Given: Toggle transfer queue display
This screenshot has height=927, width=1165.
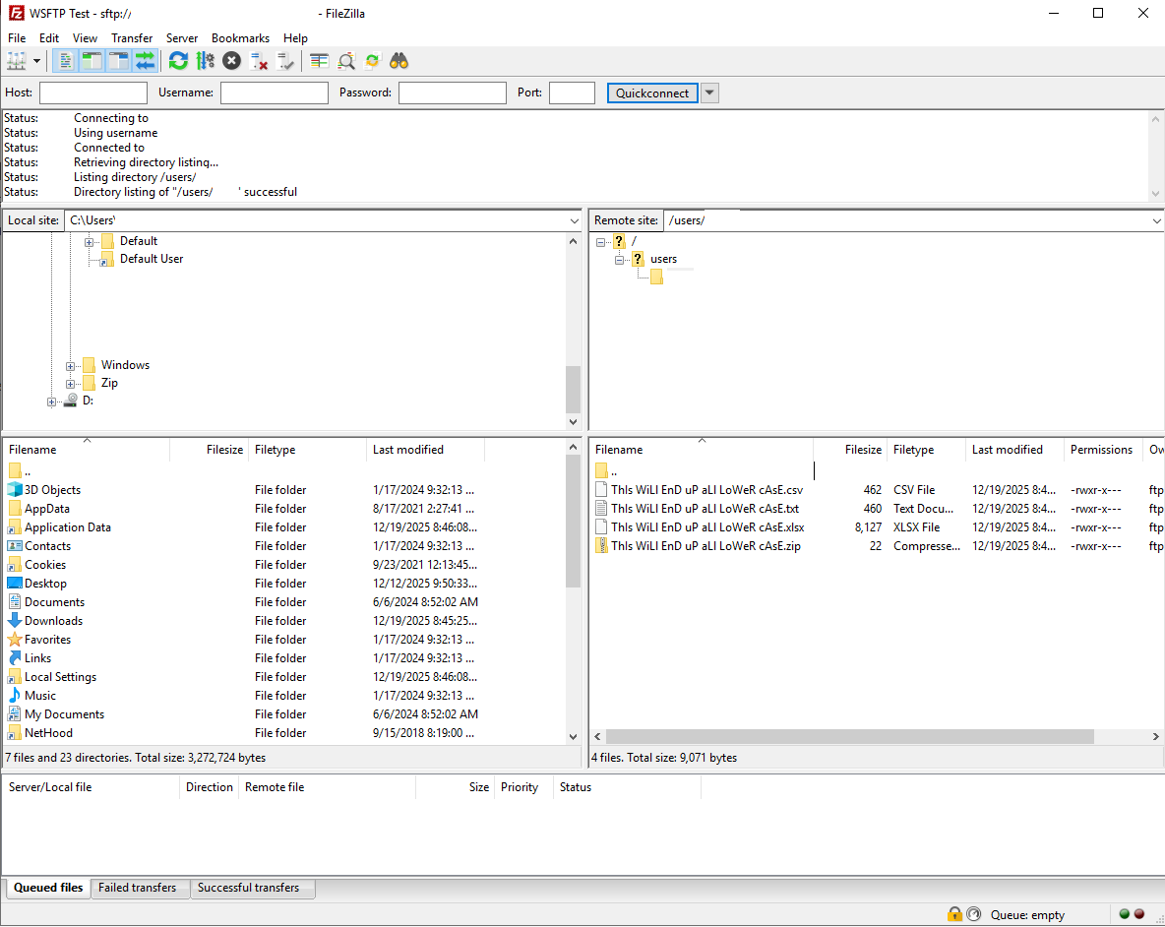Looking at the screenshot, I should pyautogui.click(x=146, y=61).
